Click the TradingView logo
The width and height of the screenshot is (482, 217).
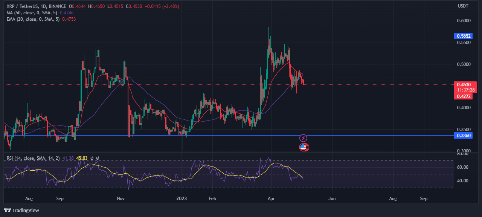(x=21, y=210)
